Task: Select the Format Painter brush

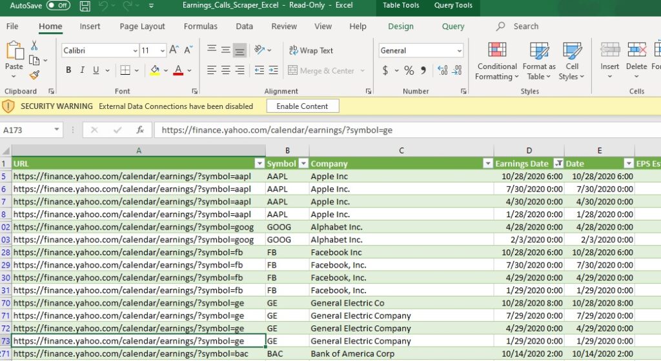Action: point(34,75)
